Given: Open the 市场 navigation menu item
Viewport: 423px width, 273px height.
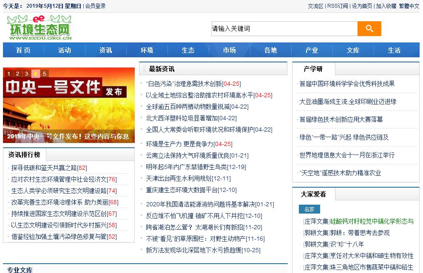Looking at the screenshot, I should [229, 50].
